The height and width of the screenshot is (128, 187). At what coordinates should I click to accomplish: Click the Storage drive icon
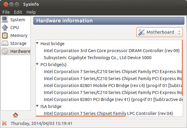pyautogui.click(x=5, y=43)
